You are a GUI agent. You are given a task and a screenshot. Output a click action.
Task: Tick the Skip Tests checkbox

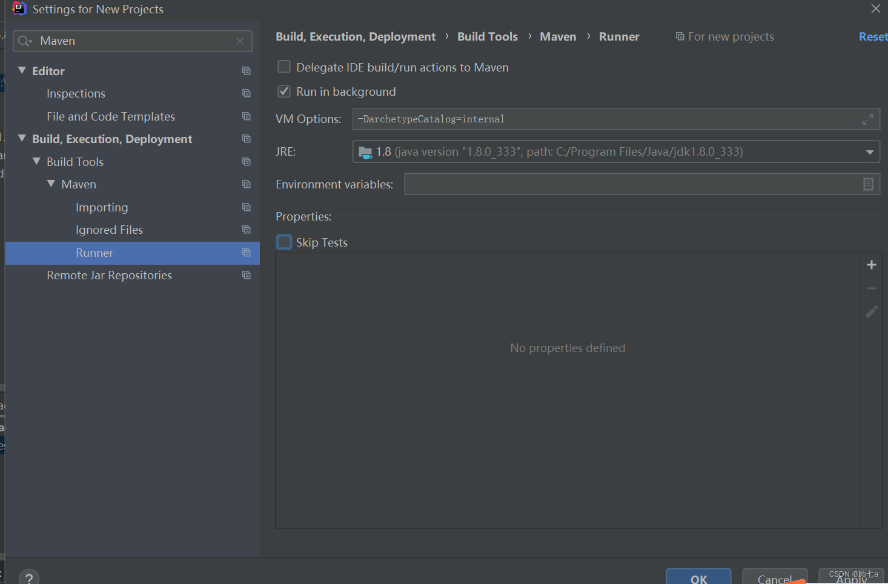coord(283,242)
